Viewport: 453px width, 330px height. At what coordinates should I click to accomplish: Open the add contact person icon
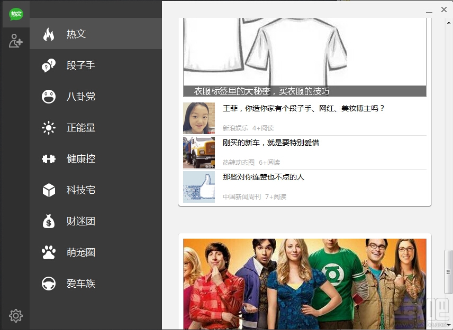point(15,41)
